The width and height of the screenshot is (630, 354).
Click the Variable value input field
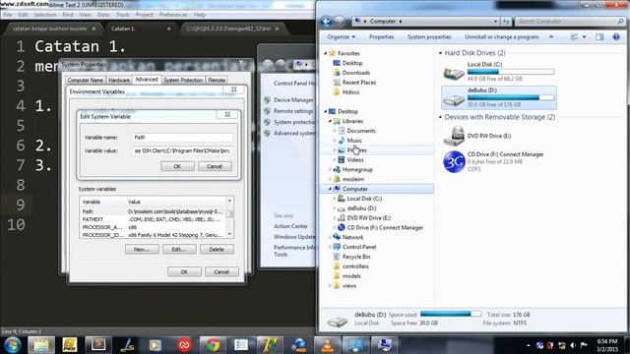coord(182,150)
